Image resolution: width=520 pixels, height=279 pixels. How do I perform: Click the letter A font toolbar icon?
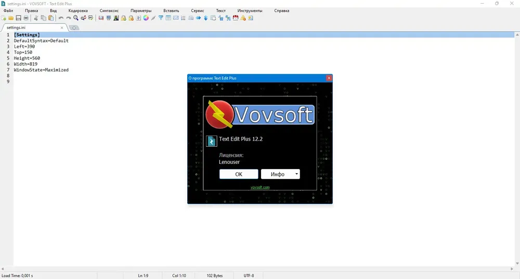pos(116,18)
